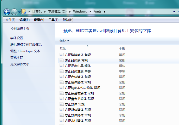The height and width of the screenshot is (125, 179).
Task: Click the font icon of 方正舒体简体 常规
Action: pos(61,115)
